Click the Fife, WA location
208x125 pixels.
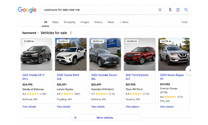point(165,101)
